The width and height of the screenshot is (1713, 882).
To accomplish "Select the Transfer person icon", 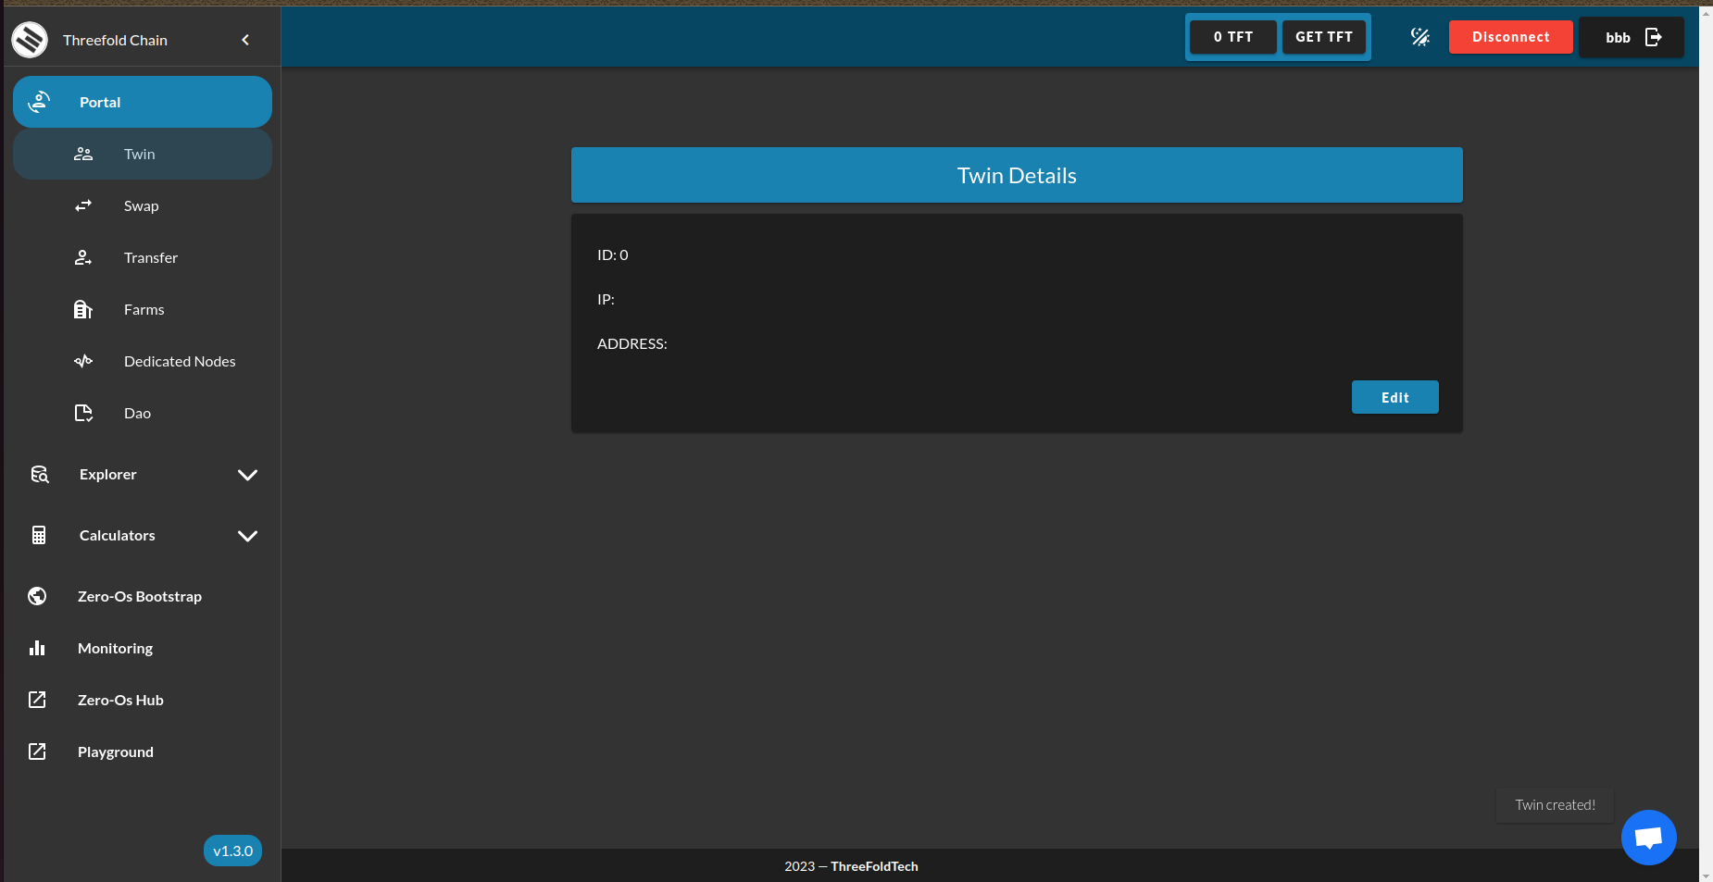I will 83,257.
